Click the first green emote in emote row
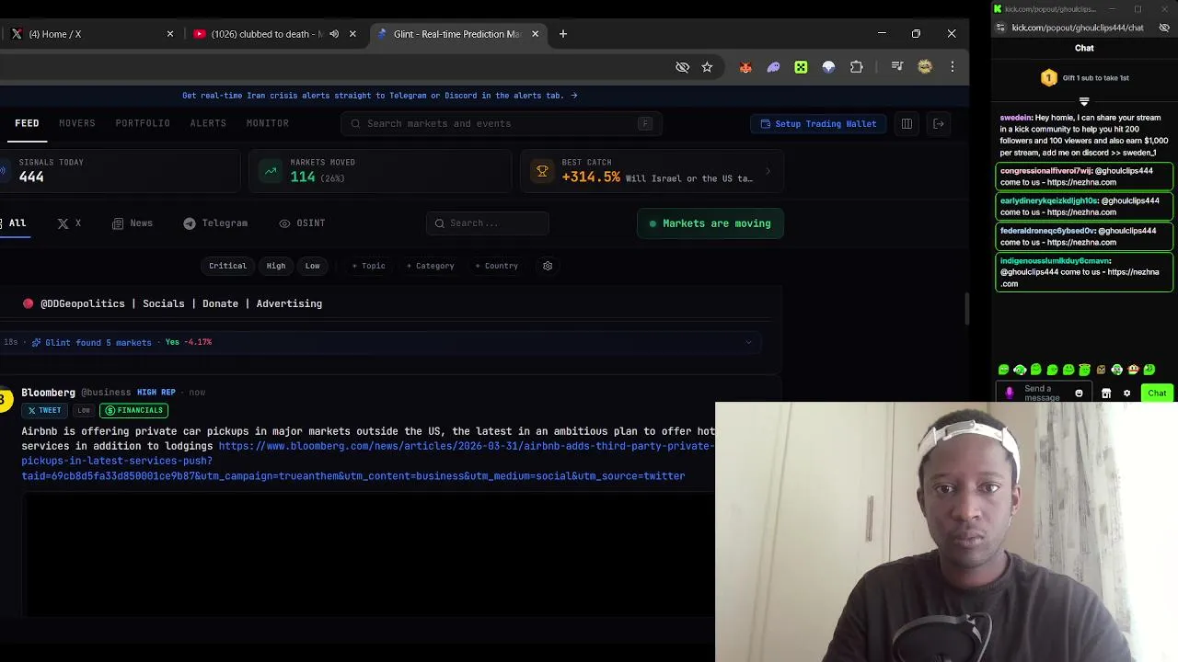1178x662 pixels. 1004,370
